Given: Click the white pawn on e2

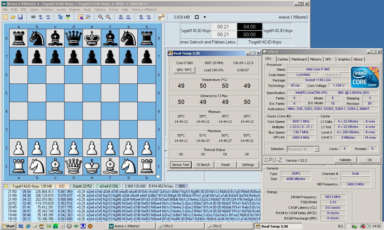Looking at the screenshot, I should coord(92,147).
